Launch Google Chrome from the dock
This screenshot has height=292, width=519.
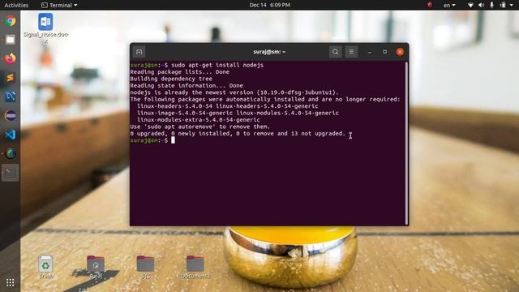(11, 21)
